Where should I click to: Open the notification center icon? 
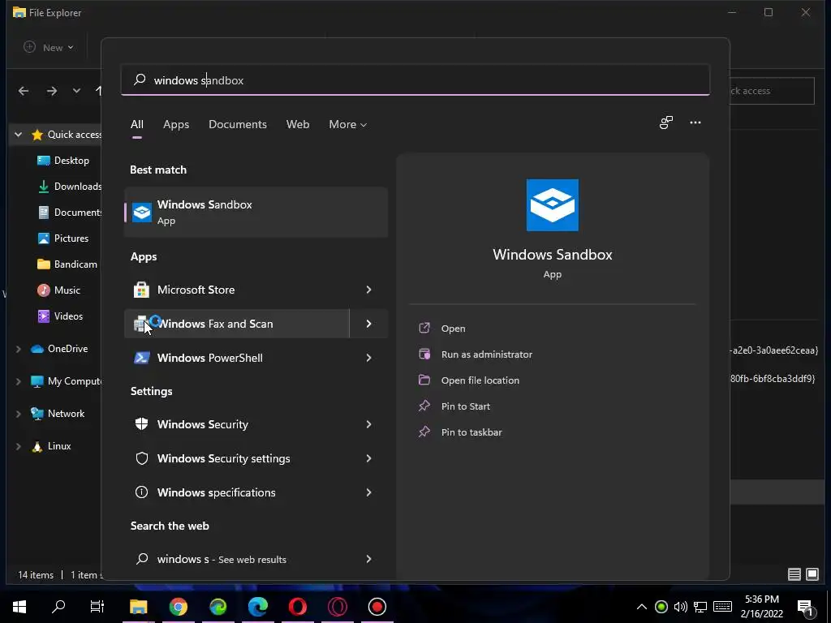click(806, 608)
